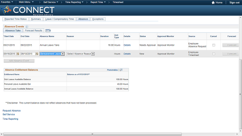242x136 pixels.
Task: Switch to the Forecast Results tab
Action: click(34, 31)
